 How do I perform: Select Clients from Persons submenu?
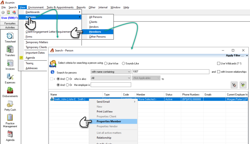point(93,22)
